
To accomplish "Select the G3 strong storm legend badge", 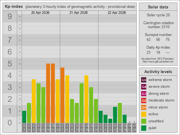I will (144, 94).
